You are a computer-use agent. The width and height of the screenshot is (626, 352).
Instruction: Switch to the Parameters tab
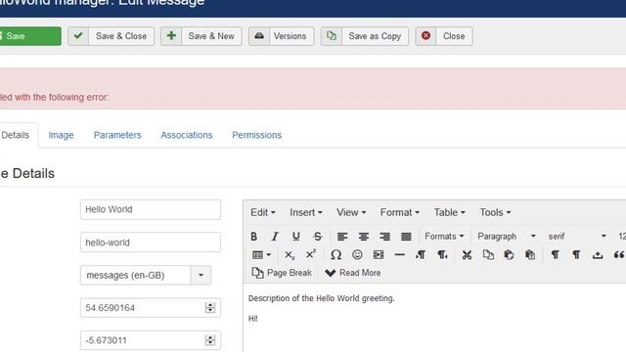pos(117,135)
